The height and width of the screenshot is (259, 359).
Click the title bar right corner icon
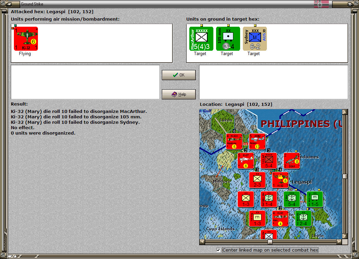(x=350, y=4)
